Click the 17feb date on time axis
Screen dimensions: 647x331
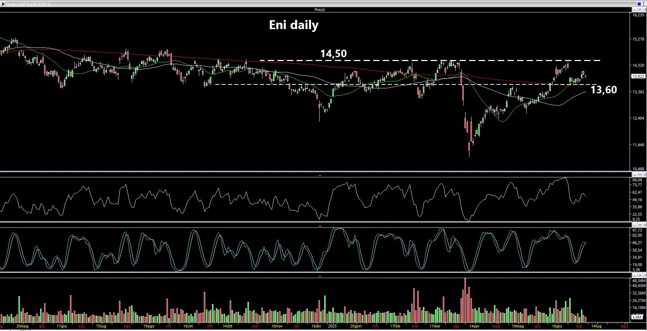(395, 326)
